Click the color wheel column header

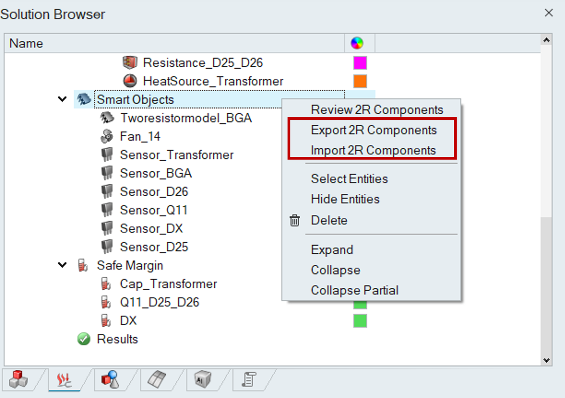(x=357, y=43)
